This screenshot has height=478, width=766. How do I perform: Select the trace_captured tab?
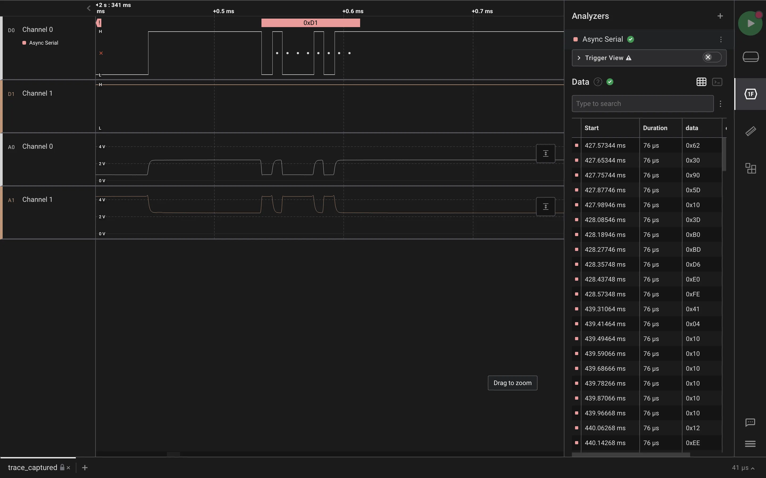click(x=33, y=467)
